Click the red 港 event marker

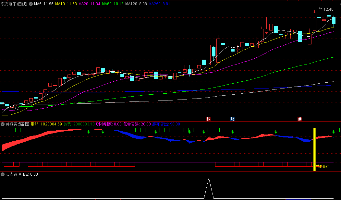pyautogui.click(x=299, y=119)
